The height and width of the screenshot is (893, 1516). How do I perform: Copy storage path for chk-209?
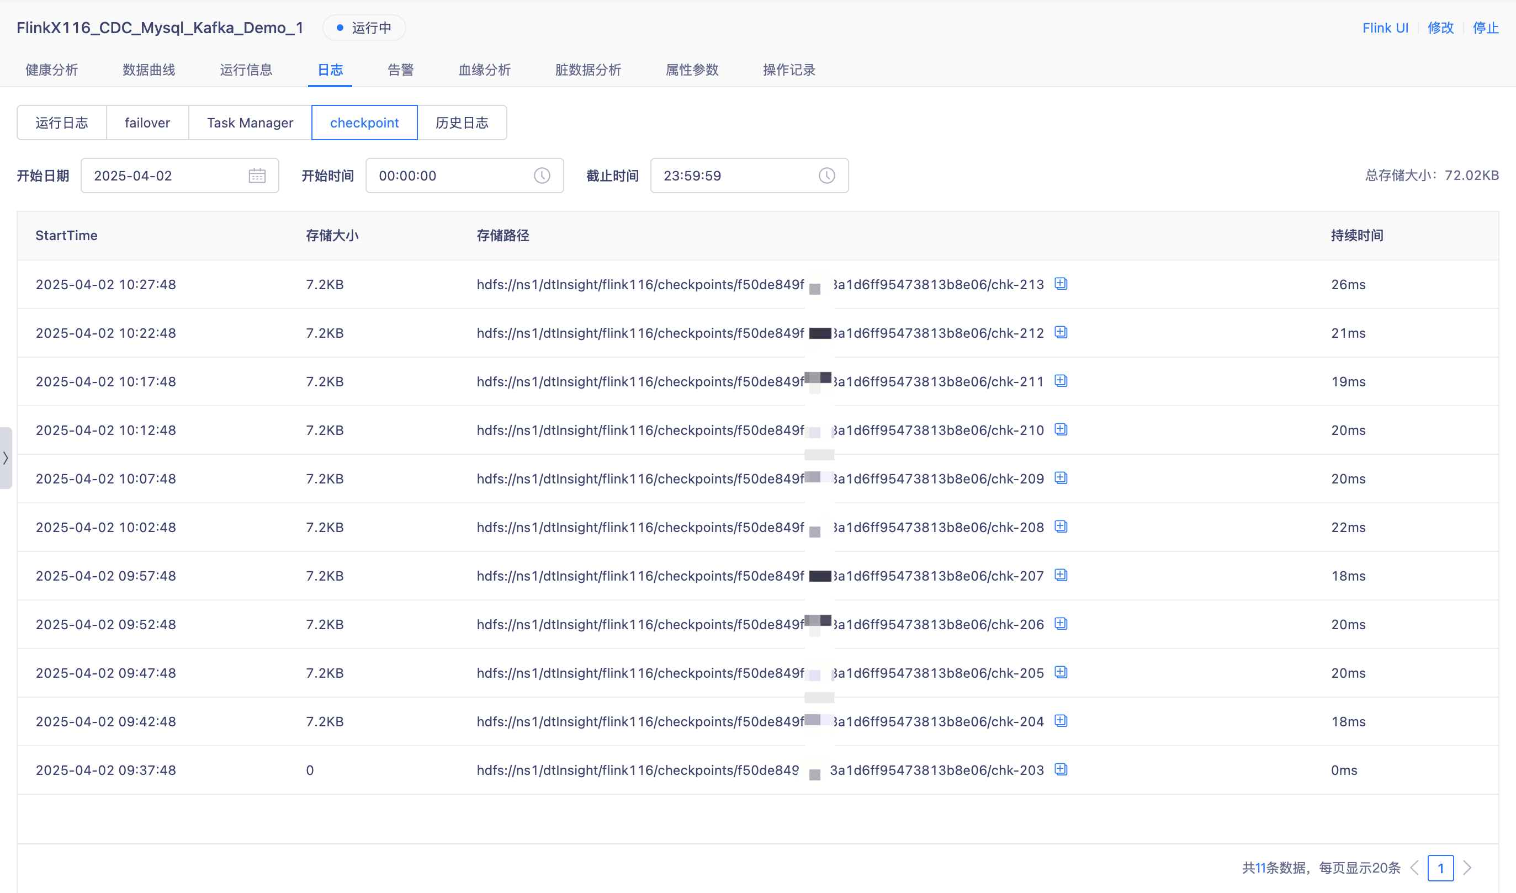point(1061,478)
